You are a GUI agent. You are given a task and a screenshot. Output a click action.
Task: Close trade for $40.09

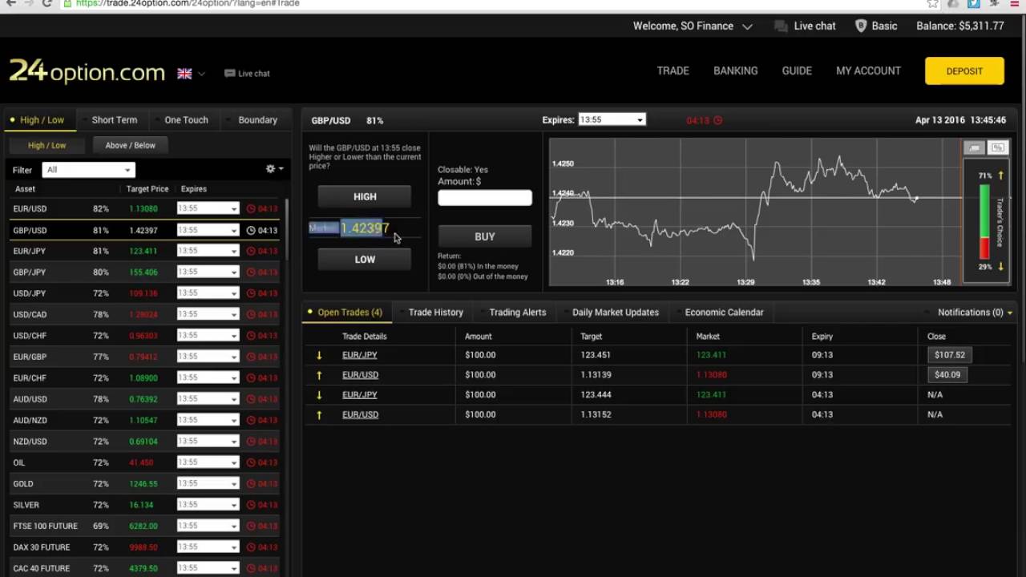(x=947, y=375)
